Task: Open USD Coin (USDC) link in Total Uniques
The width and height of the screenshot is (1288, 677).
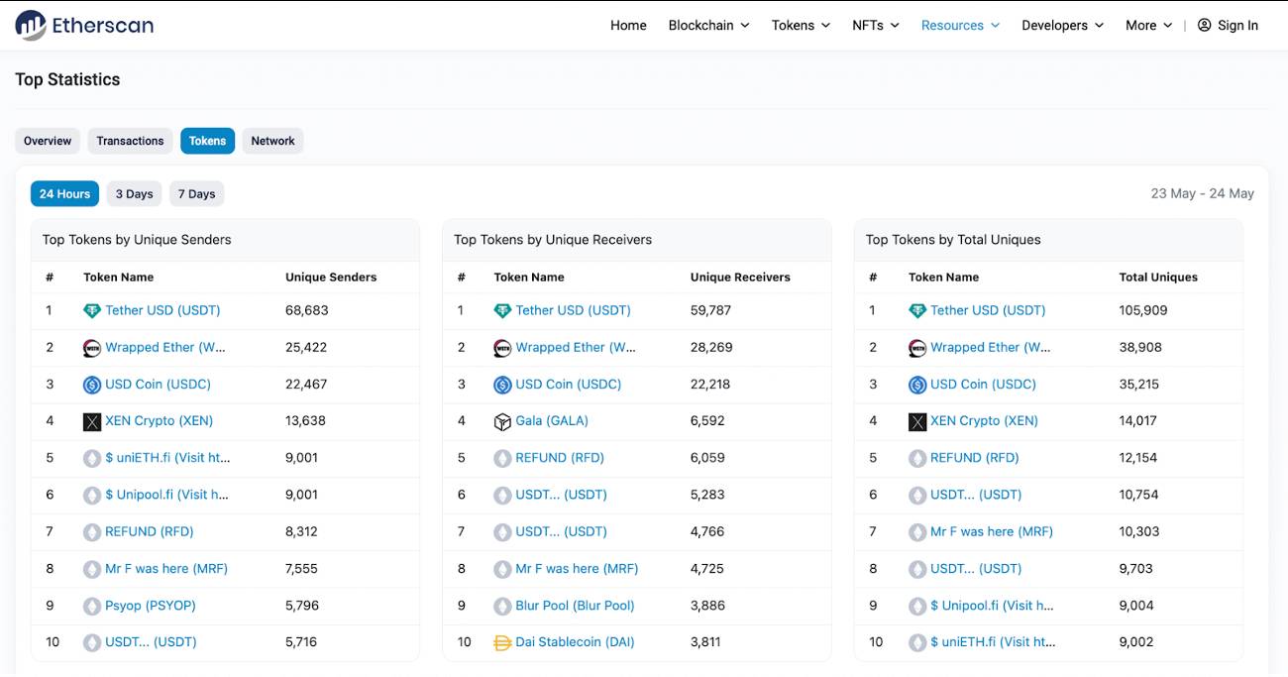Action: (x=983, y=385)
